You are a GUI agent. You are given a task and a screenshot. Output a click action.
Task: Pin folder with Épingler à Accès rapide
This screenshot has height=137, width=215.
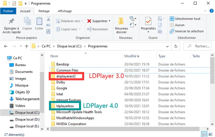point(11,26)
